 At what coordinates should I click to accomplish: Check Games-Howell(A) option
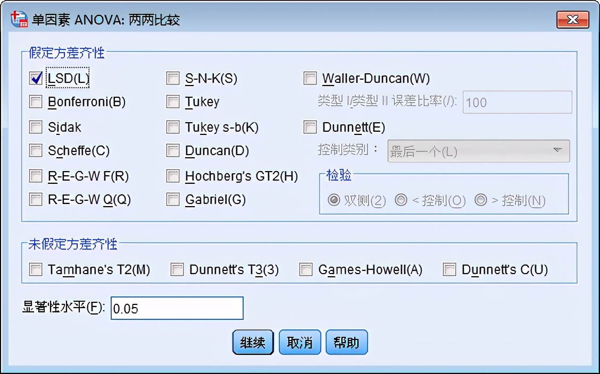[306, 270]
